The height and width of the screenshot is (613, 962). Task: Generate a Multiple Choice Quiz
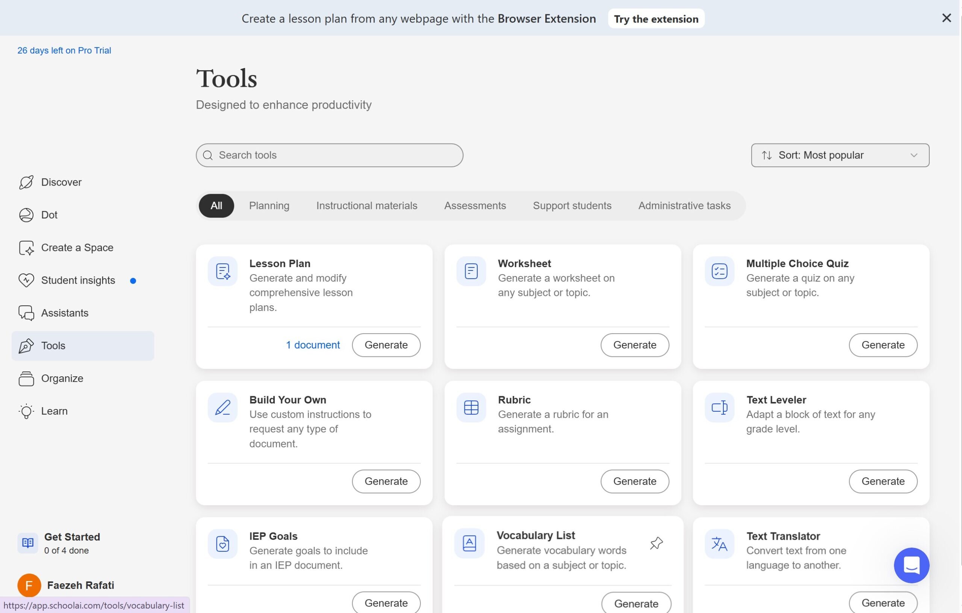point(883,345)
